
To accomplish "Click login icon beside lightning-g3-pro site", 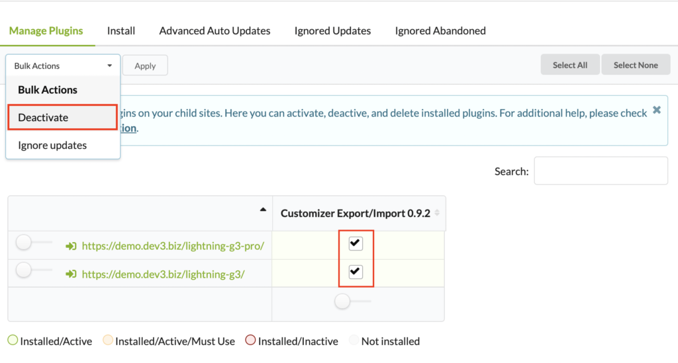I will pyautogui.click(x=71, y=246).
